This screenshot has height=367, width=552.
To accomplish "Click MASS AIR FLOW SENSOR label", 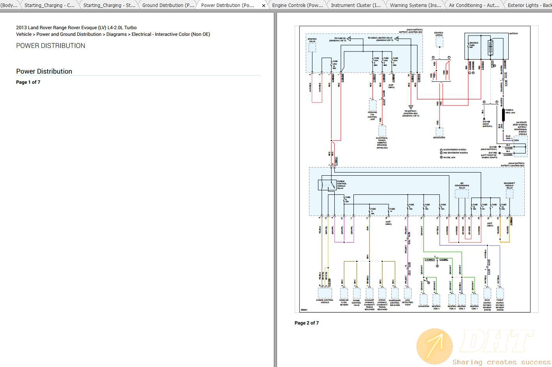I will pyautogui.click(x=344, y=302).
